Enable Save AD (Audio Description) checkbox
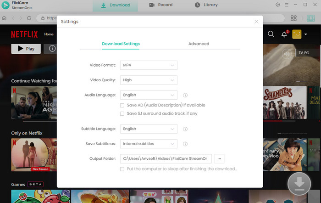This screenshot has height=203, width=321. (x=122, y=105)
